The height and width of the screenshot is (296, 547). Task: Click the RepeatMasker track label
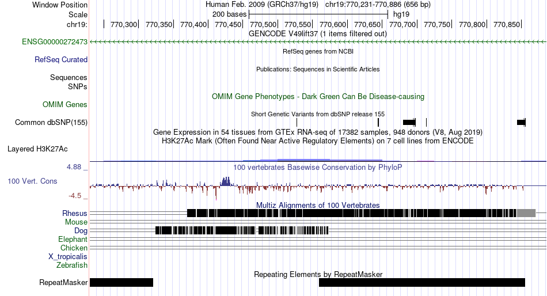pos(63,282)
